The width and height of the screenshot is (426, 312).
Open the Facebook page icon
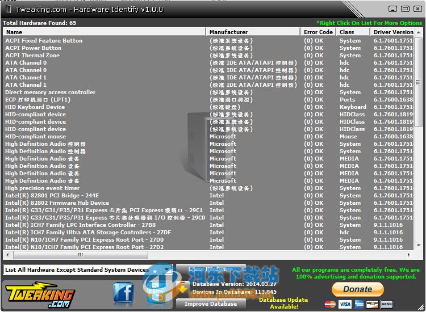pyautogui.click(x=124, y=293)
